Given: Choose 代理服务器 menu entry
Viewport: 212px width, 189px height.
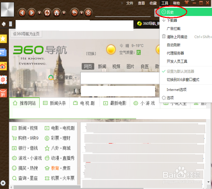Looking at the screenshot, I should point(186,53).
